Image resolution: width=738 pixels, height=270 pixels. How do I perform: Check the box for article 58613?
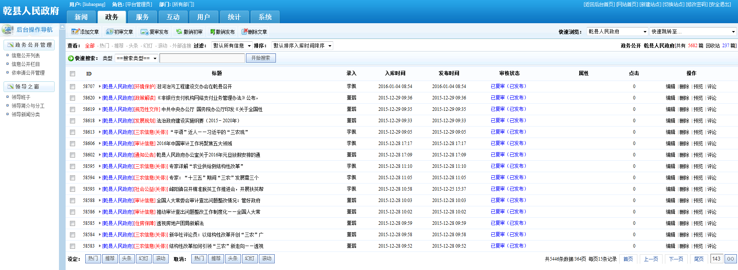72,132
